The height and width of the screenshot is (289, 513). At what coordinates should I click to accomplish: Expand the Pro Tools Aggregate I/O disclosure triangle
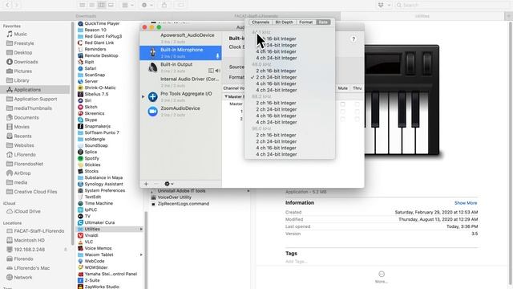pyautogui.click(x=143, y=96)
